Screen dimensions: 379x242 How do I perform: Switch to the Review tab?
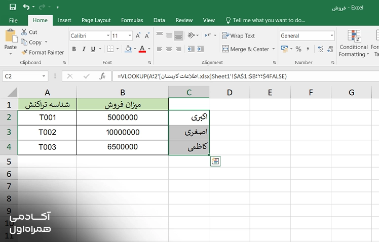(184, 20)
